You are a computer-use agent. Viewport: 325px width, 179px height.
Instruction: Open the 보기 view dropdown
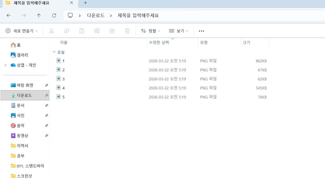coord(179,31)
